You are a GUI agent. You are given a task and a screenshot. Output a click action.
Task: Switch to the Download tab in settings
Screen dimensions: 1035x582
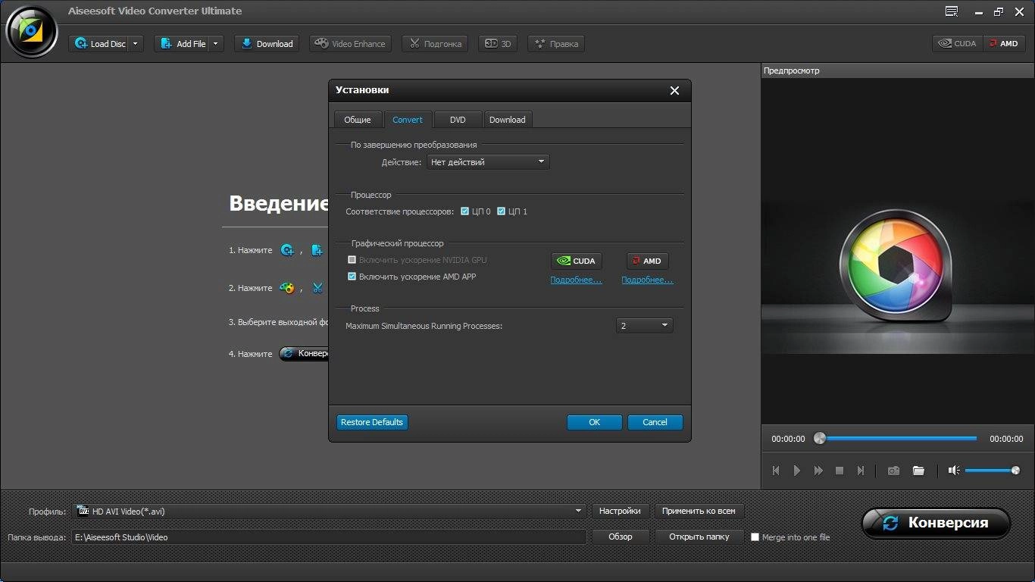508,120
